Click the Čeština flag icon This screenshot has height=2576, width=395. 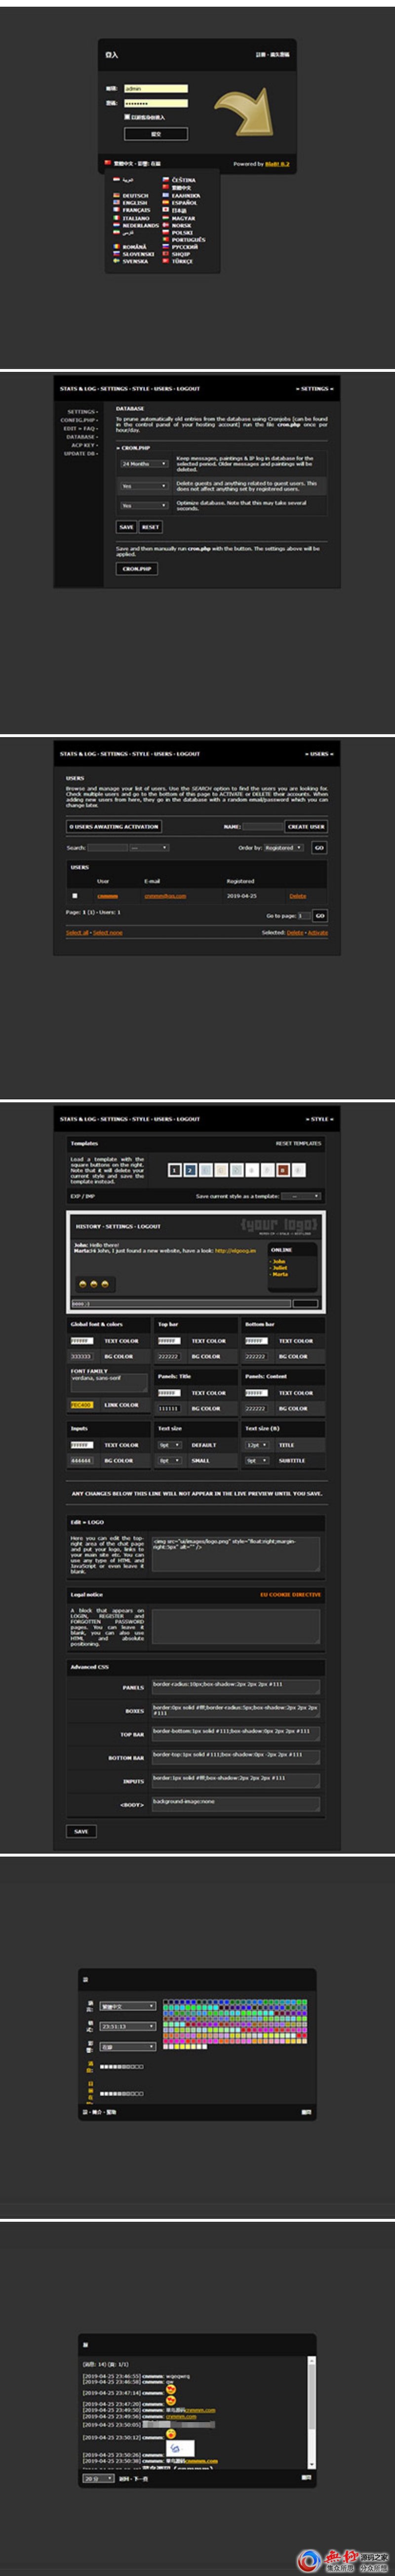tap(166, 181)
